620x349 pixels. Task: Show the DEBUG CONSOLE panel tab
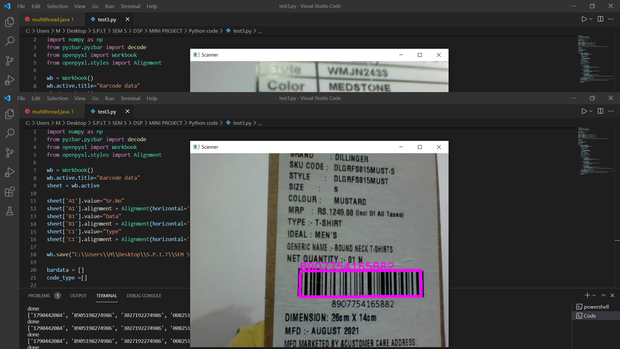tap(144, 296)
